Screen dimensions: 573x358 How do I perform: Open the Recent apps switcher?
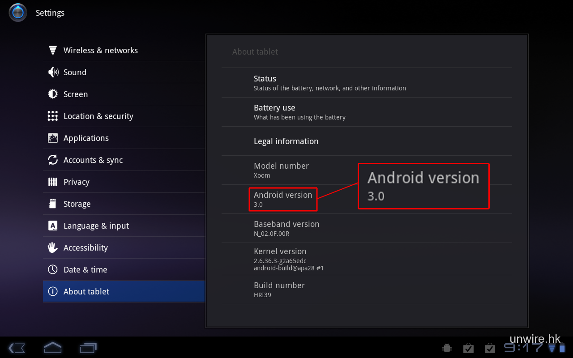point(88,348)
